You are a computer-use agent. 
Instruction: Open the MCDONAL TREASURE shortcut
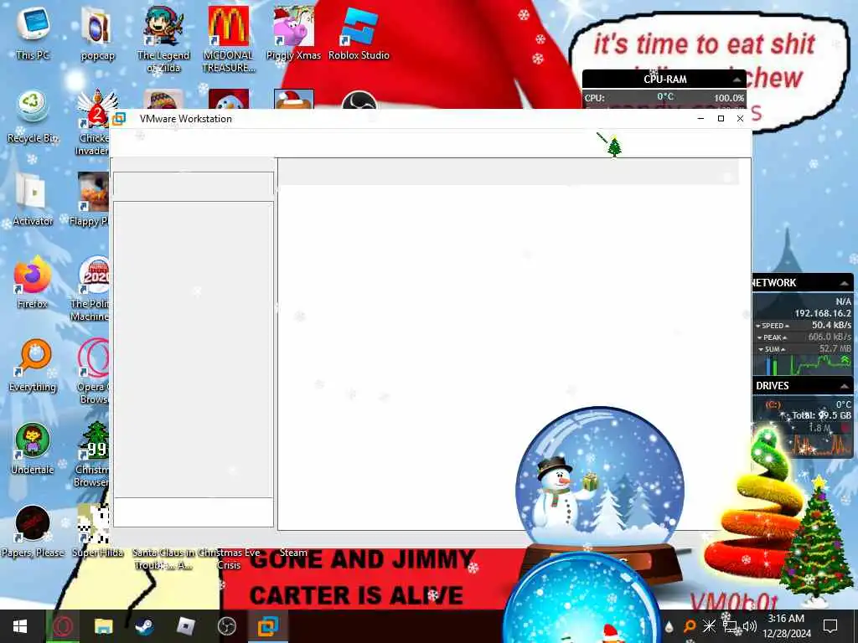[229, 39]
